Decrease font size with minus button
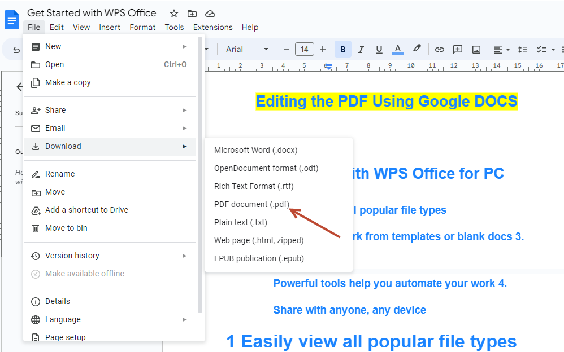The width and height of the screenshot is (564, 352). tap(287, 49)
